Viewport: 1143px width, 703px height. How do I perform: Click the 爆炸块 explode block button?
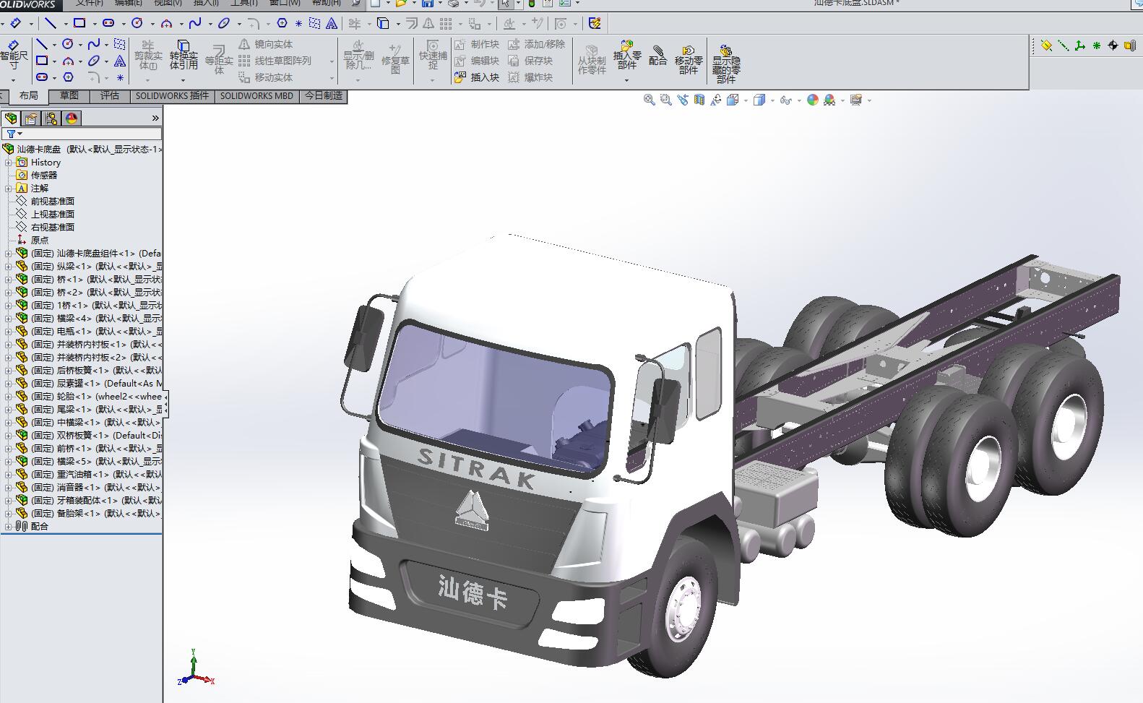(530, 77)
